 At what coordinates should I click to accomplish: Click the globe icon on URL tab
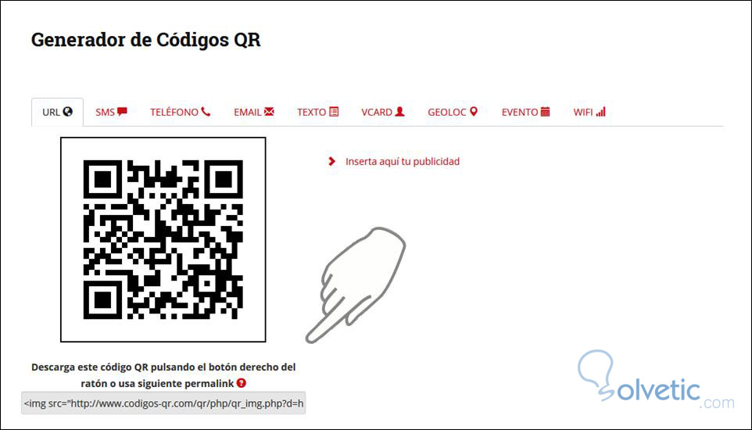[x=68, y=111]
